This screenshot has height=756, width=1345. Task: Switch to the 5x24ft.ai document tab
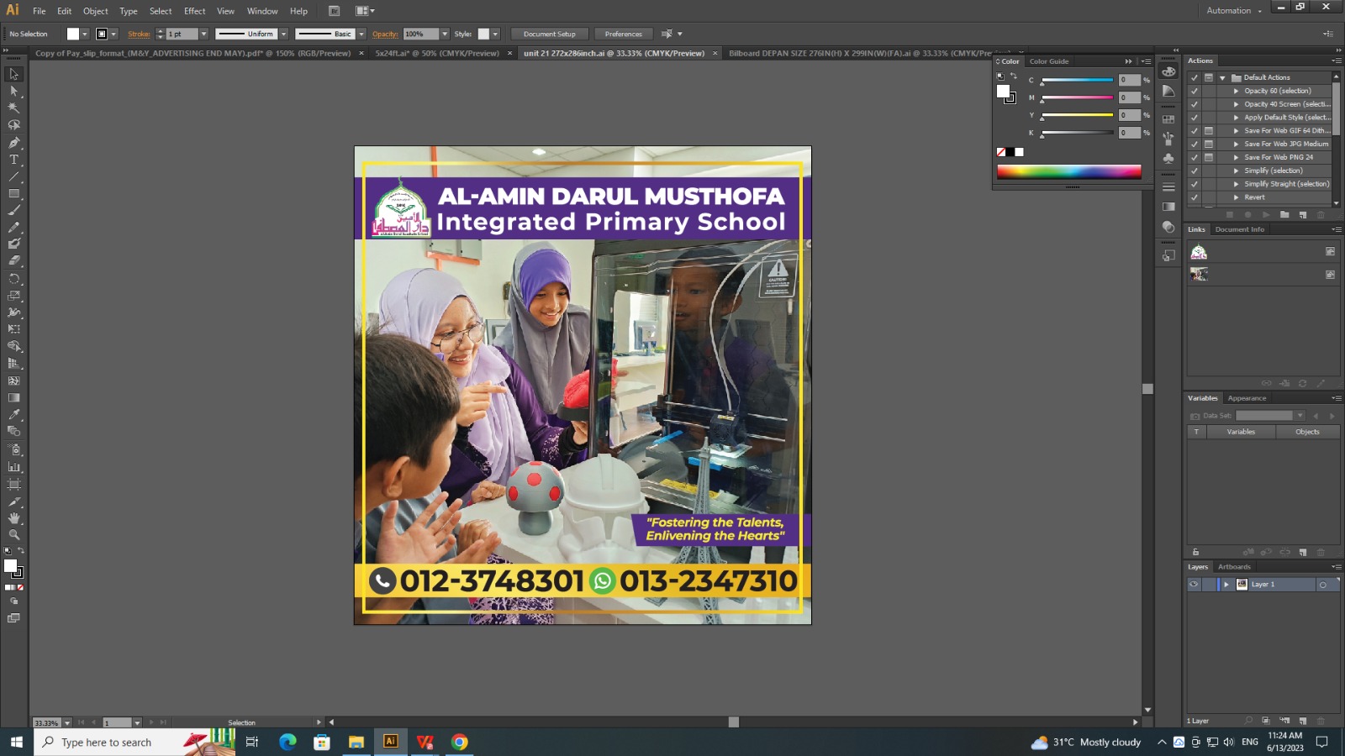pos(437,53)
